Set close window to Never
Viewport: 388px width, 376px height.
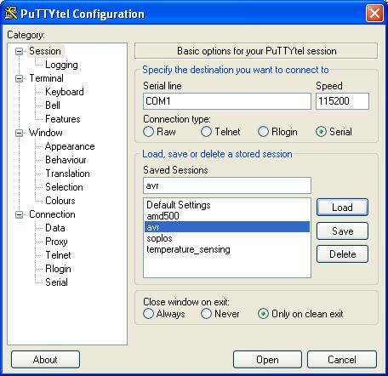click(x=206, y=314)
